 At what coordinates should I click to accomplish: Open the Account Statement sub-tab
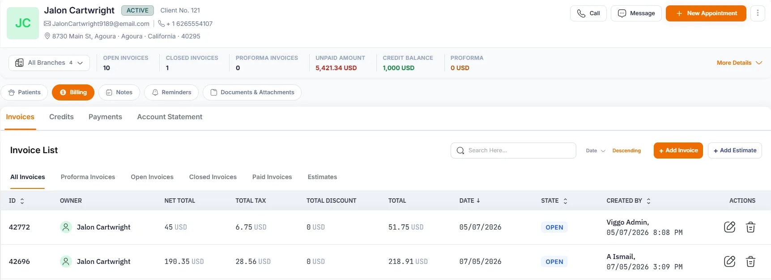click(x=170, y=117)
